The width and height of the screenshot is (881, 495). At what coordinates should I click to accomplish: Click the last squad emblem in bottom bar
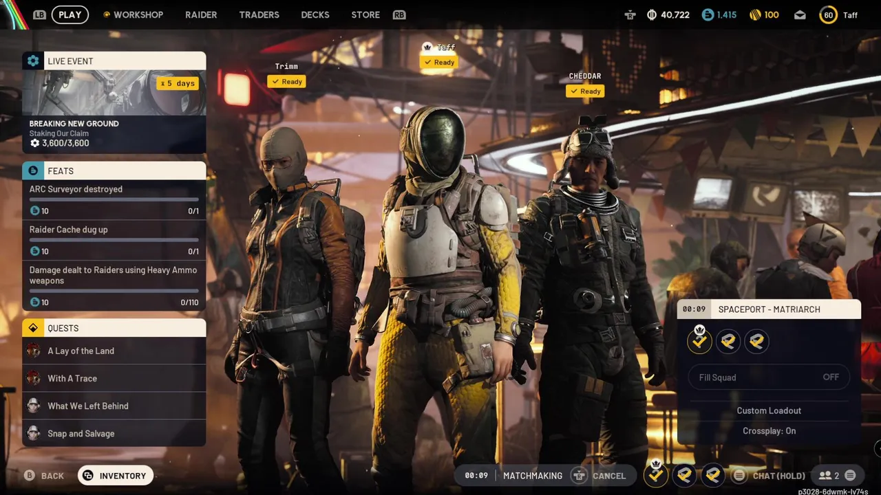pos(713,474)
